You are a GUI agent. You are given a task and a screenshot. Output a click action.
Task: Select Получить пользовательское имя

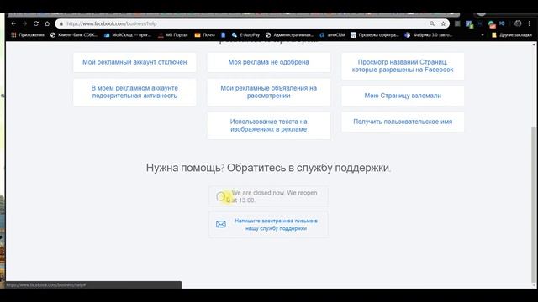tap(403, 122)
